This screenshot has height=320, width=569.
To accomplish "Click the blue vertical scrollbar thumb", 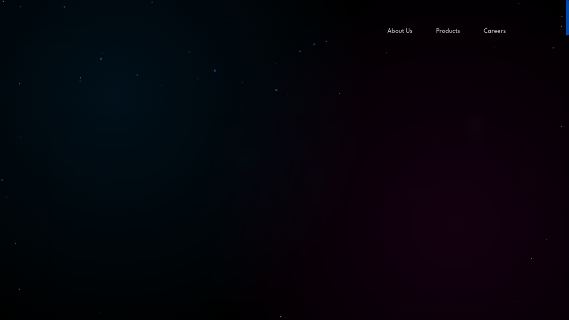I will point(567,17).
